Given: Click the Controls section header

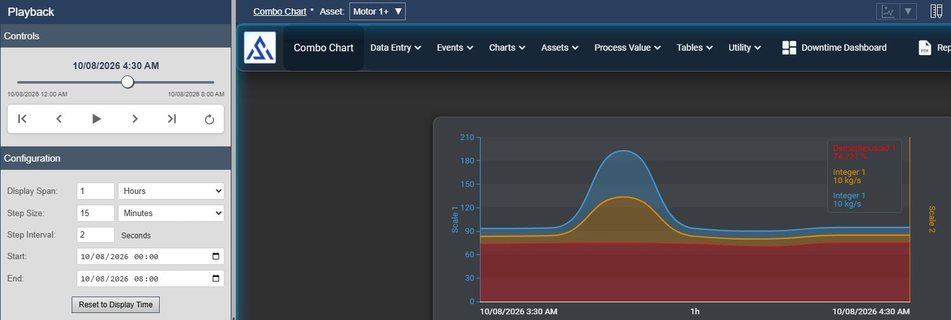Looking at the screenshot, I should pyautogui.click(x=115, y=36).
